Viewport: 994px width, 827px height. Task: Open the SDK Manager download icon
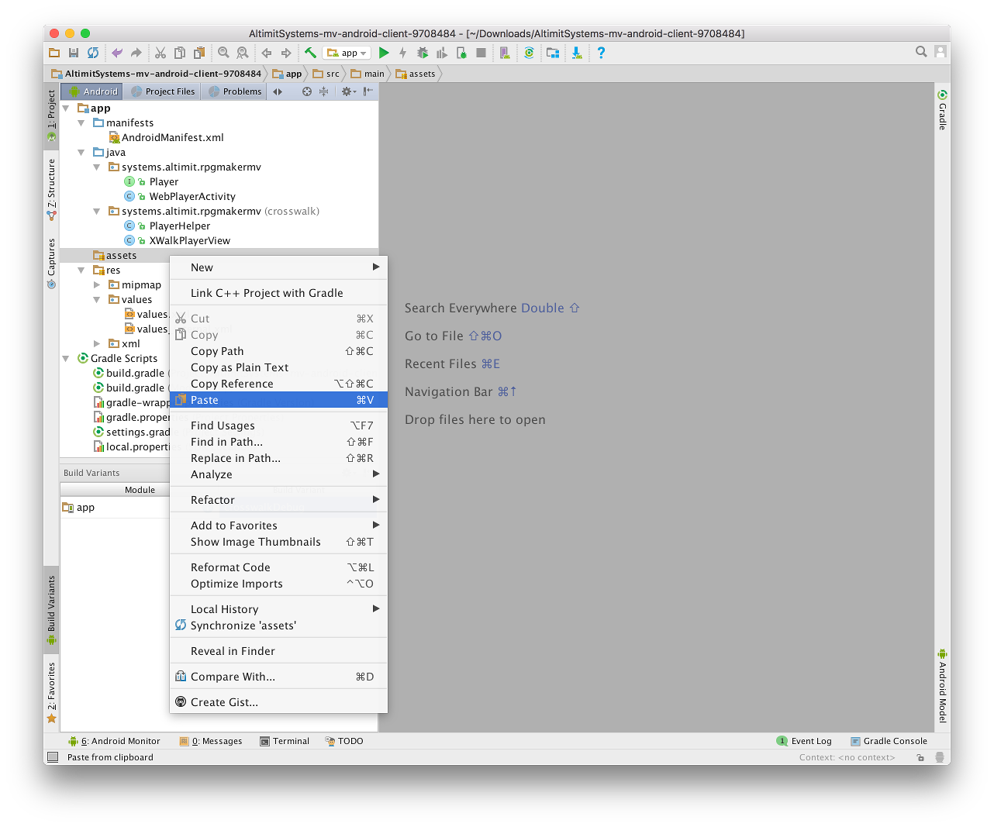pyautogui.click(x=577, y=53)
